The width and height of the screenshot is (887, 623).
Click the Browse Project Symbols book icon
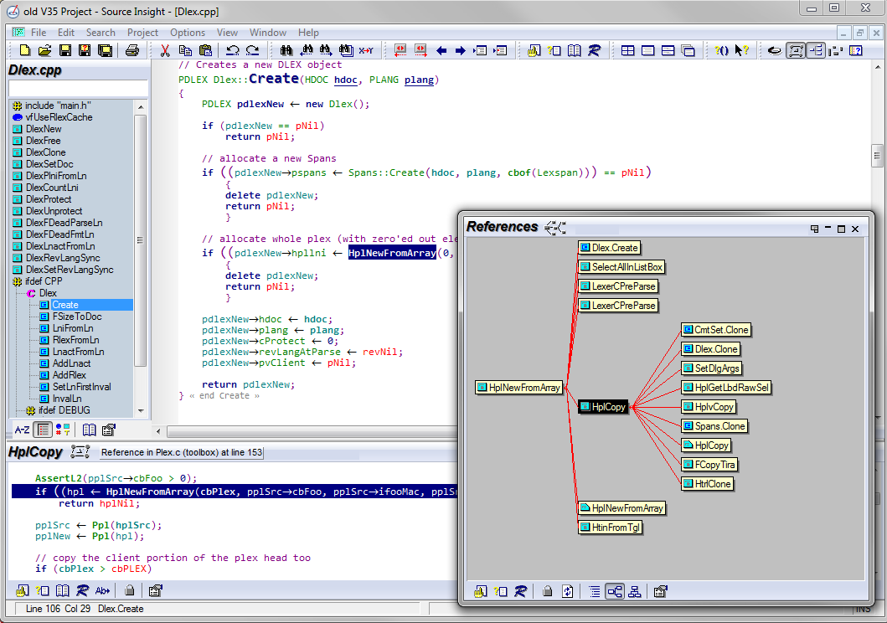pyautogui.click(x=575, y=50)
